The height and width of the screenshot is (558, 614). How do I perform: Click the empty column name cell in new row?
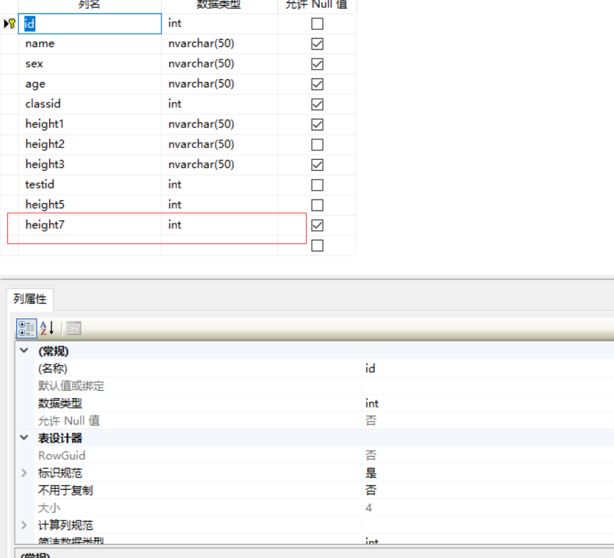tap(89, 246)
